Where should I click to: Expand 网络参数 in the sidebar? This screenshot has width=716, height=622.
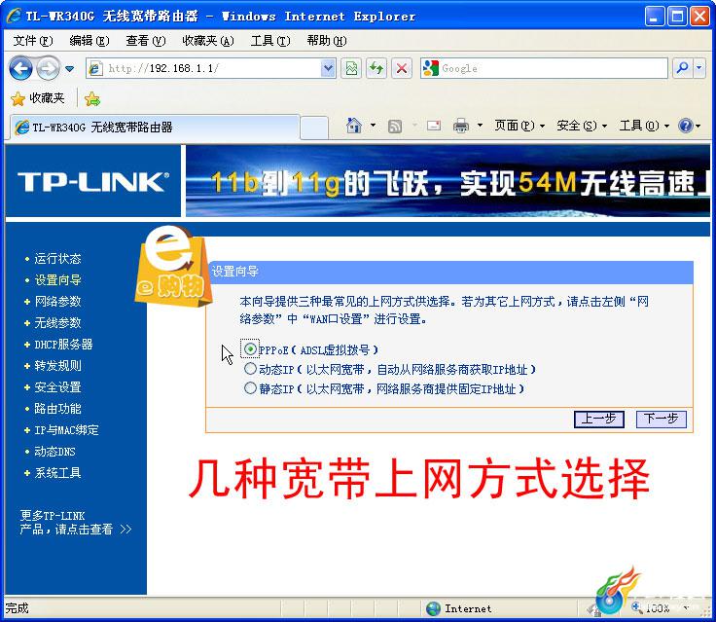point(57,302)
